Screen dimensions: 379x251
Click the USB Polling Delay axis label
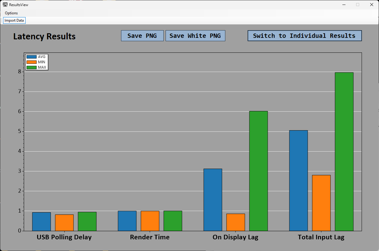(64, 237)
